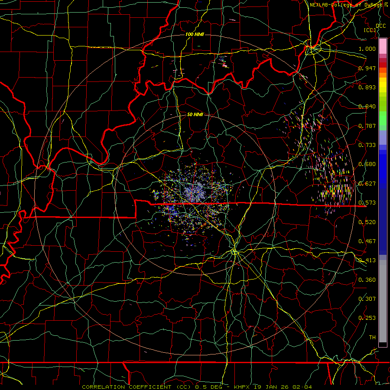Click the [CC] units label
The width and height of the screenshot is (390, 390).
coord(370,30)
